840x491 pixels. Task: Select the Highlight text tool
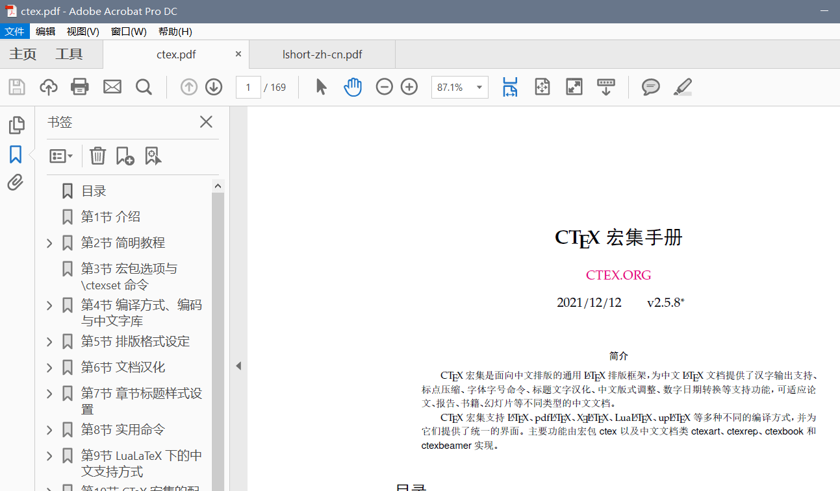tap(683, 87)
